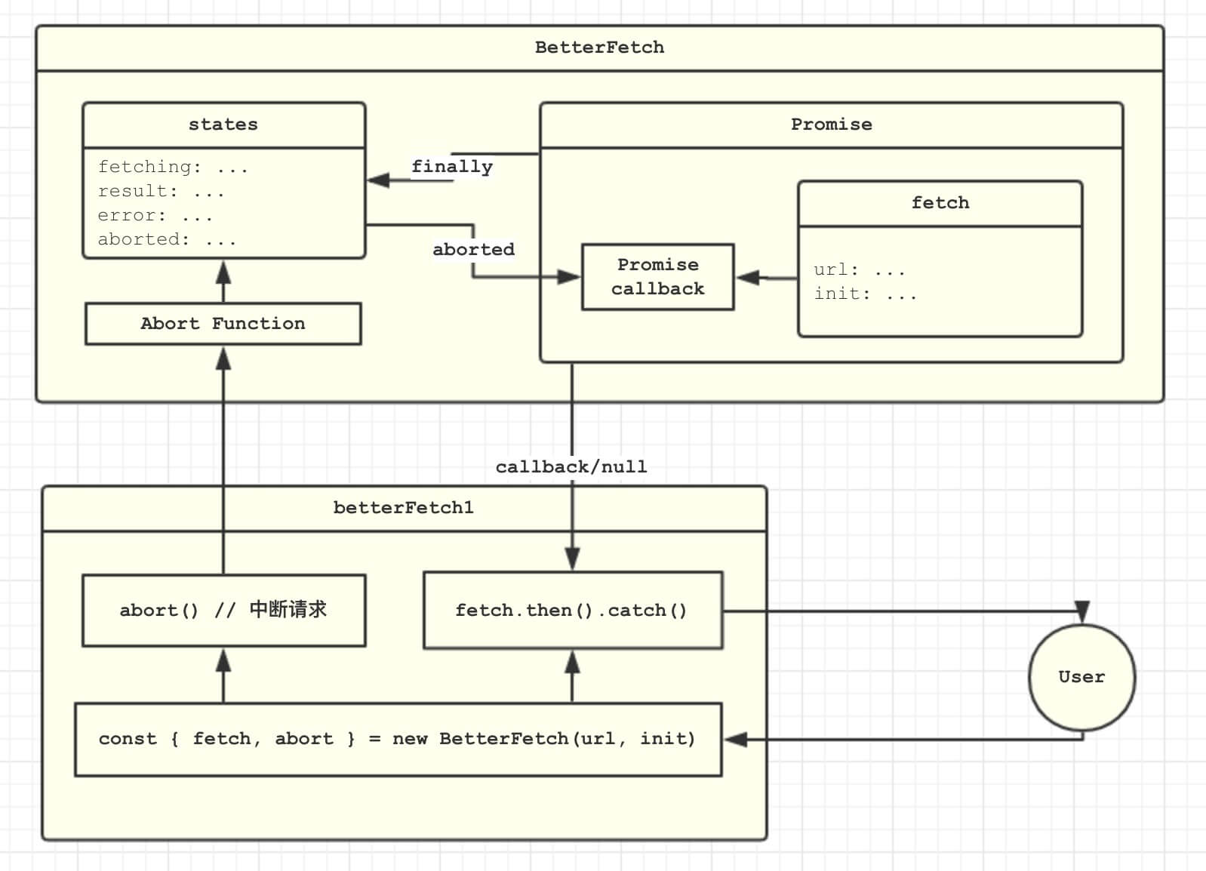Click the 'init: ...' line in fetch
1206x871 pixels.
(x=865, y=294)
